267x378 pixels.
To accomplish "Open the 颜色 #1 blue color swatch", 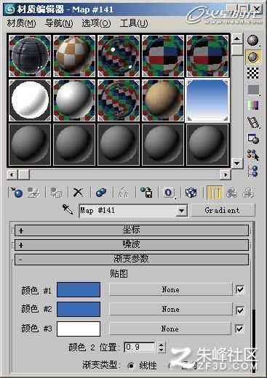I will pyautogui.click(x=79, y=289).
